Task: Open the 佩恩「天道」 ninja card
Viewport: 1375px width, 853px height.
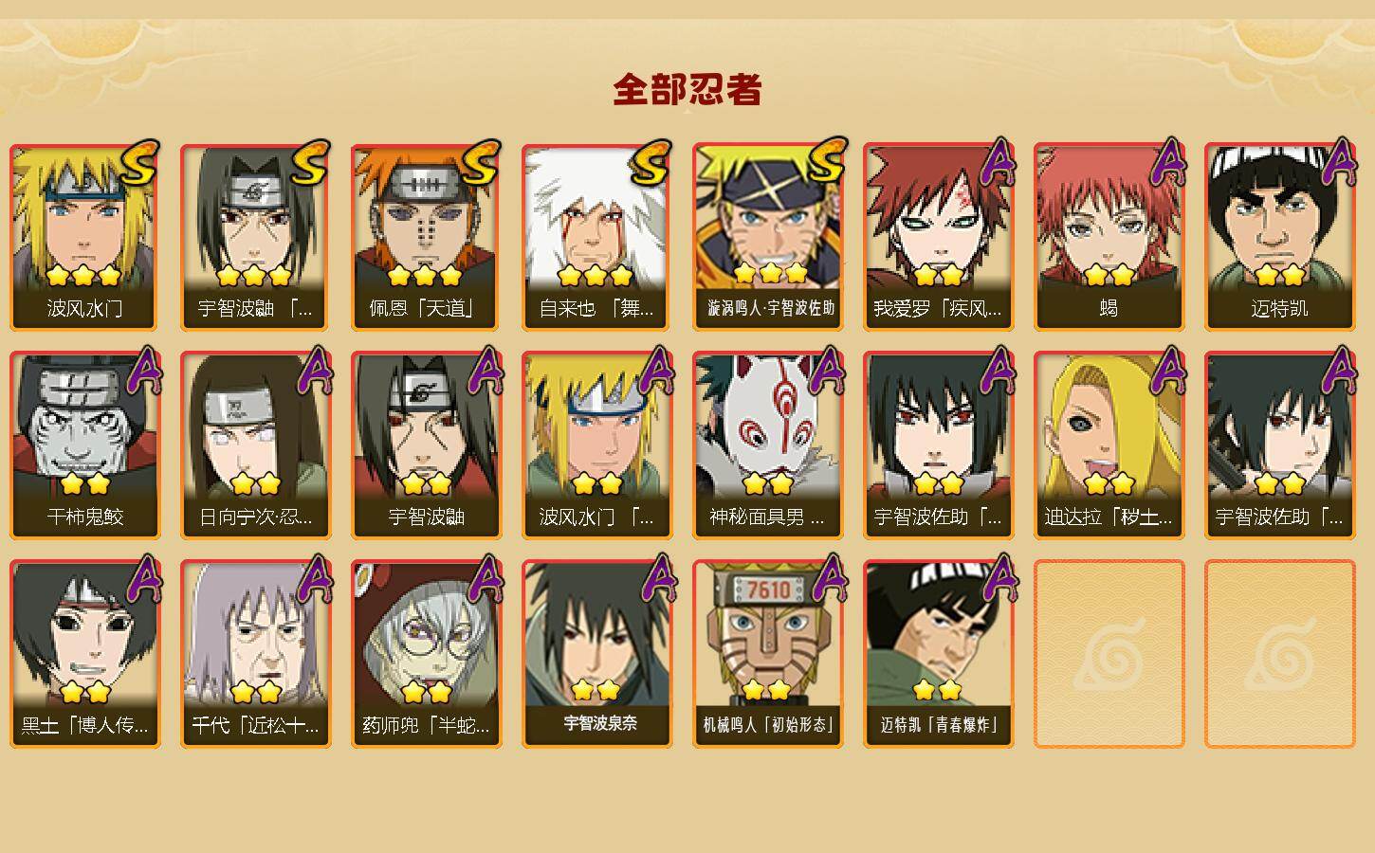Action: (x=427, y=237)
